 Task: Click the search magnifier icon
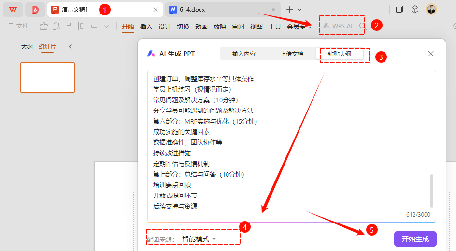362,26
